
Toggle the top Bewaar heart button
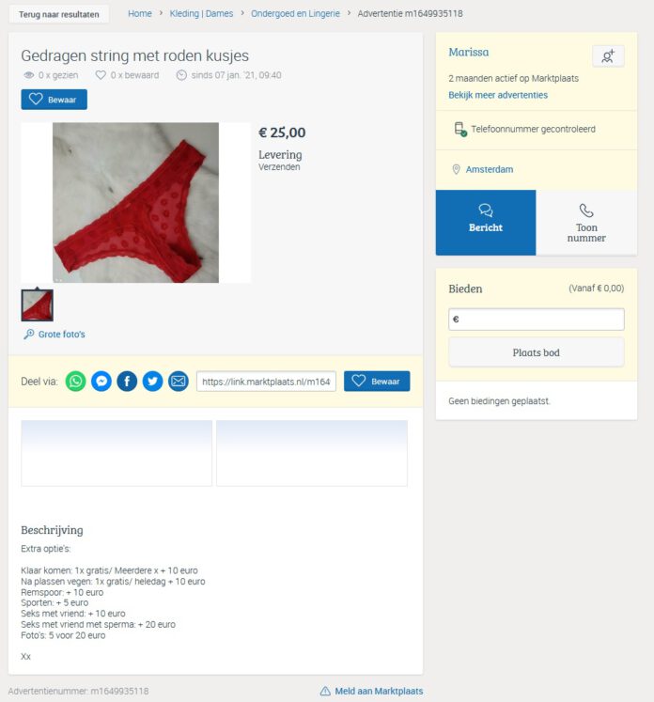point(54,100)
